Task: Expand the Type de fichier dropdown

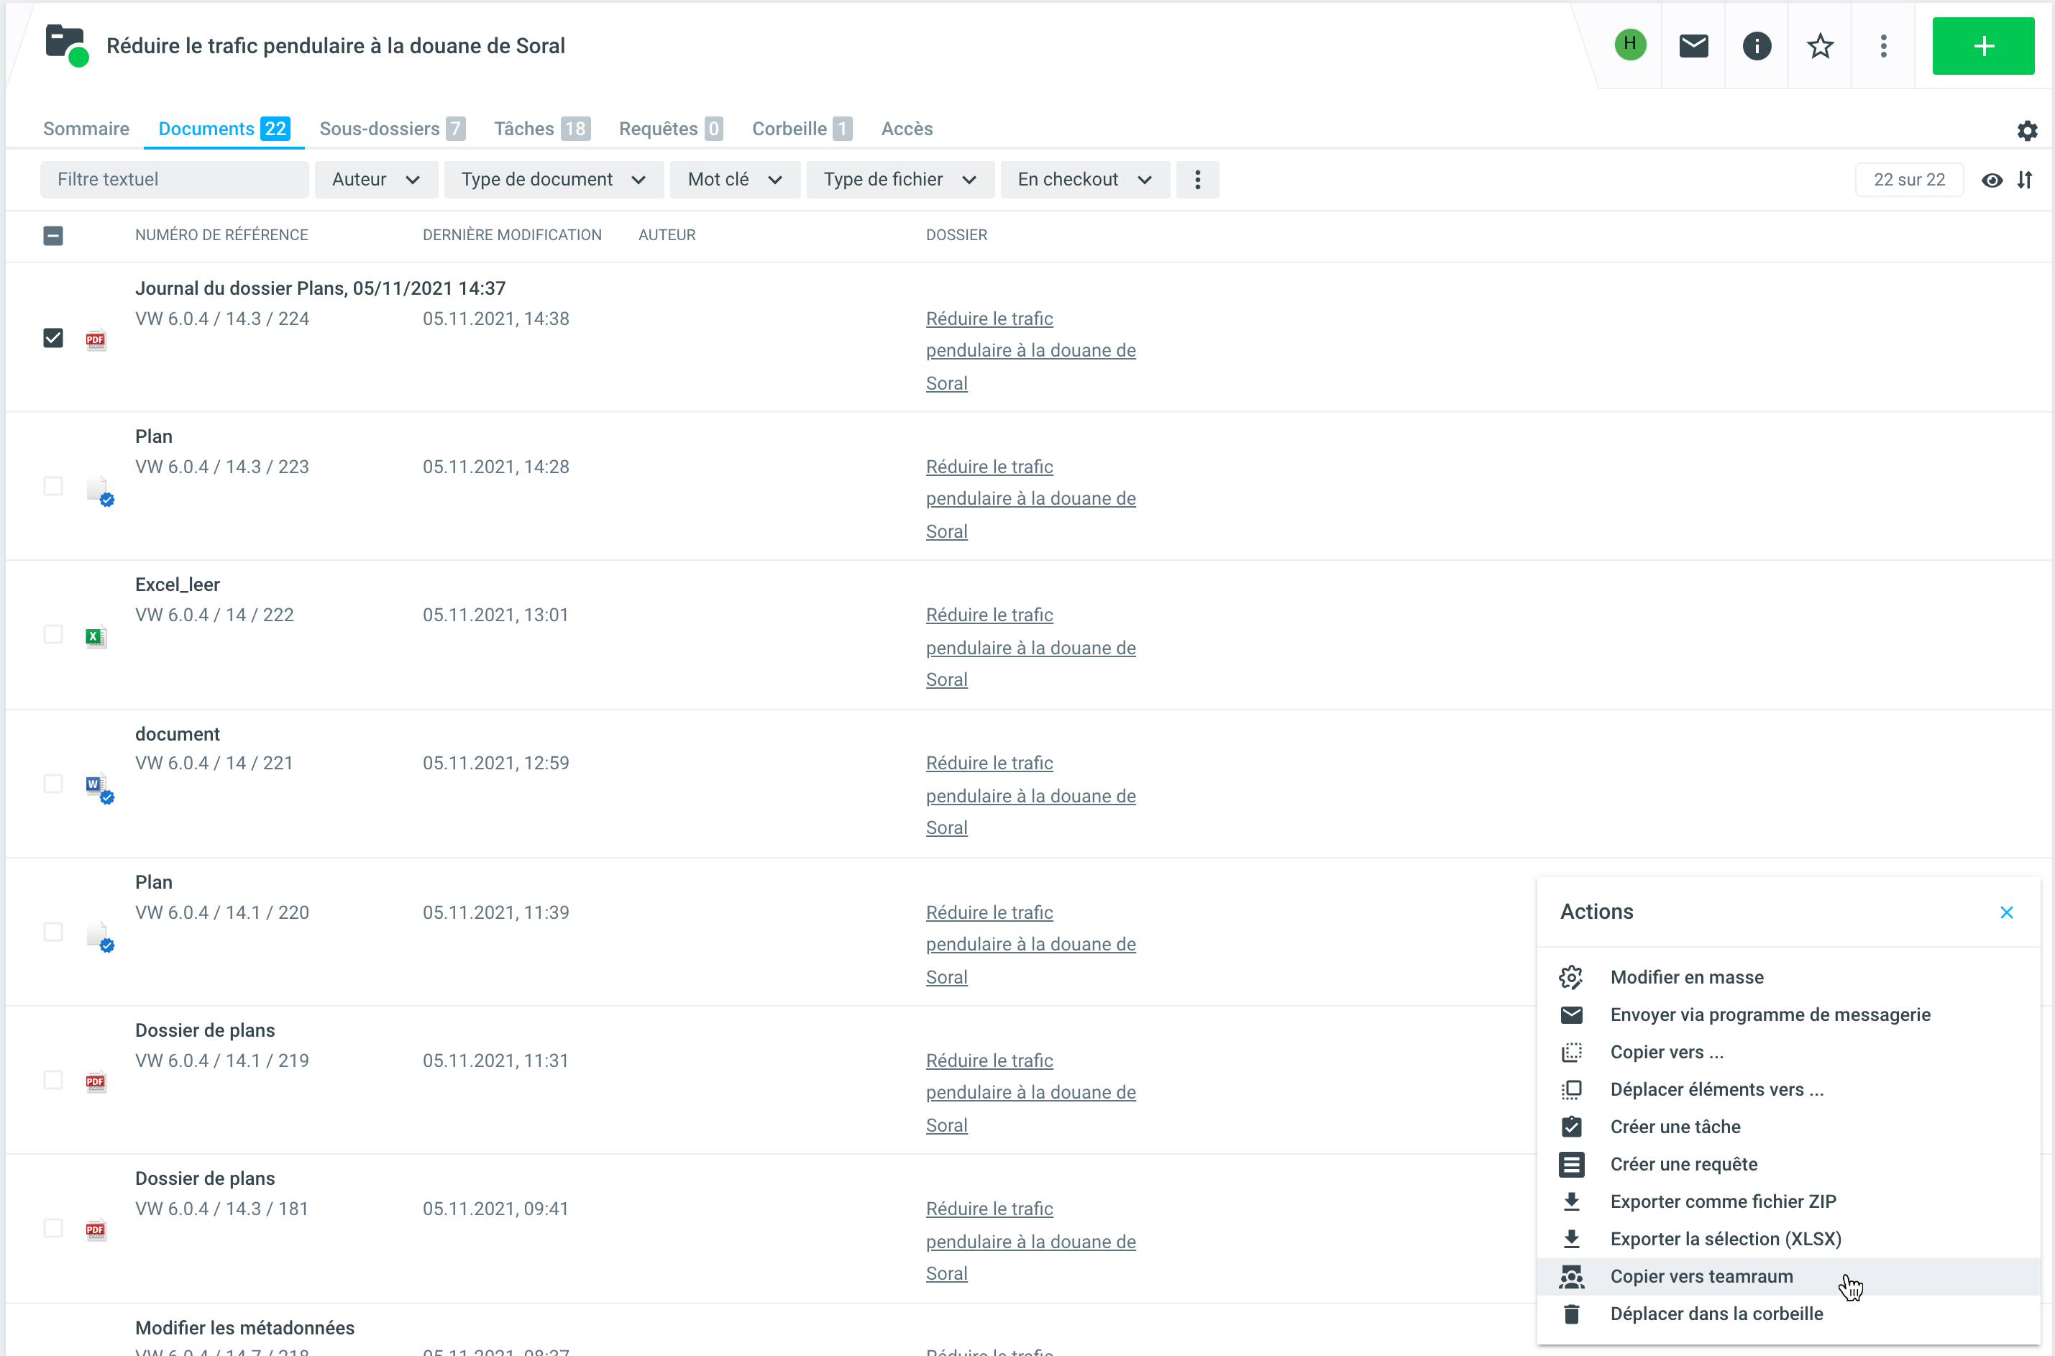Action: click(900, 180)
